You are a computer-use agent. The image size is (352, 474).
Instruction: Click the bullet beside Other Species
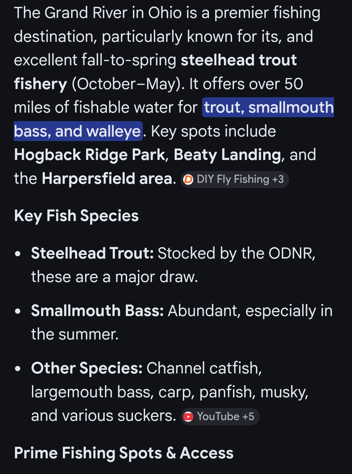click(x=18, y=369)
